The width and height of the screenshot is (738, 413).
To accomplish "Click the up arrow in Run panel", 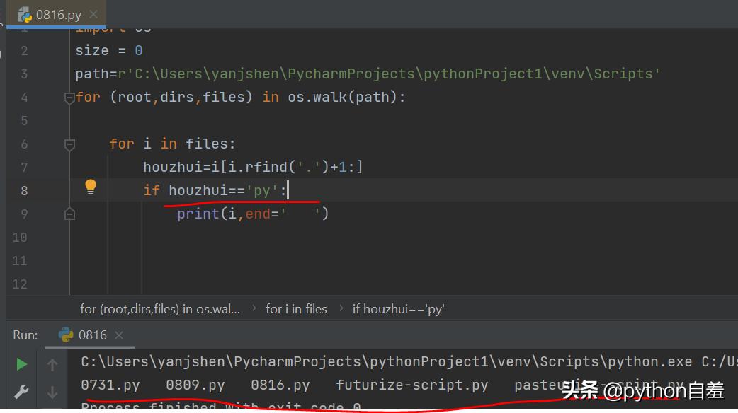I will coord(52,364).
